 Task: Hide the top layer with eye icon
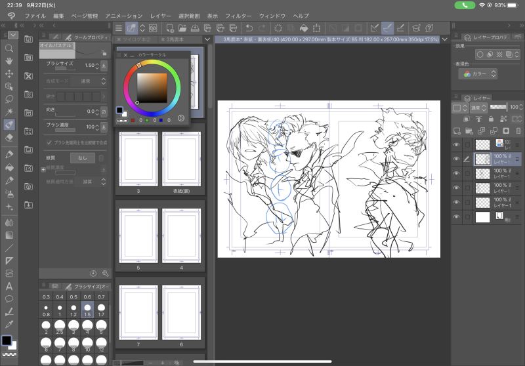456,144
